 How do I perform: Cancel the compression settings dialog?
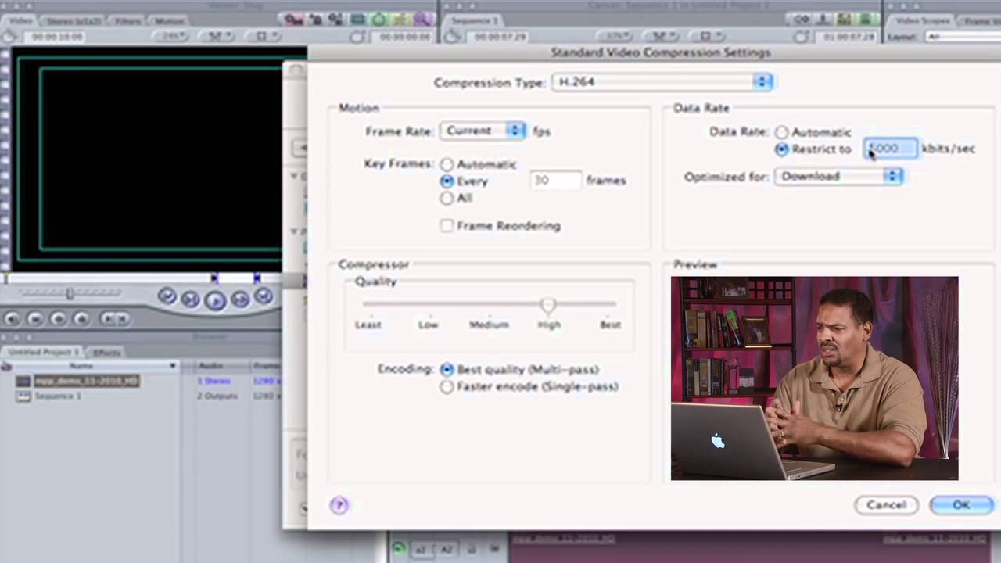pos(886,505)
